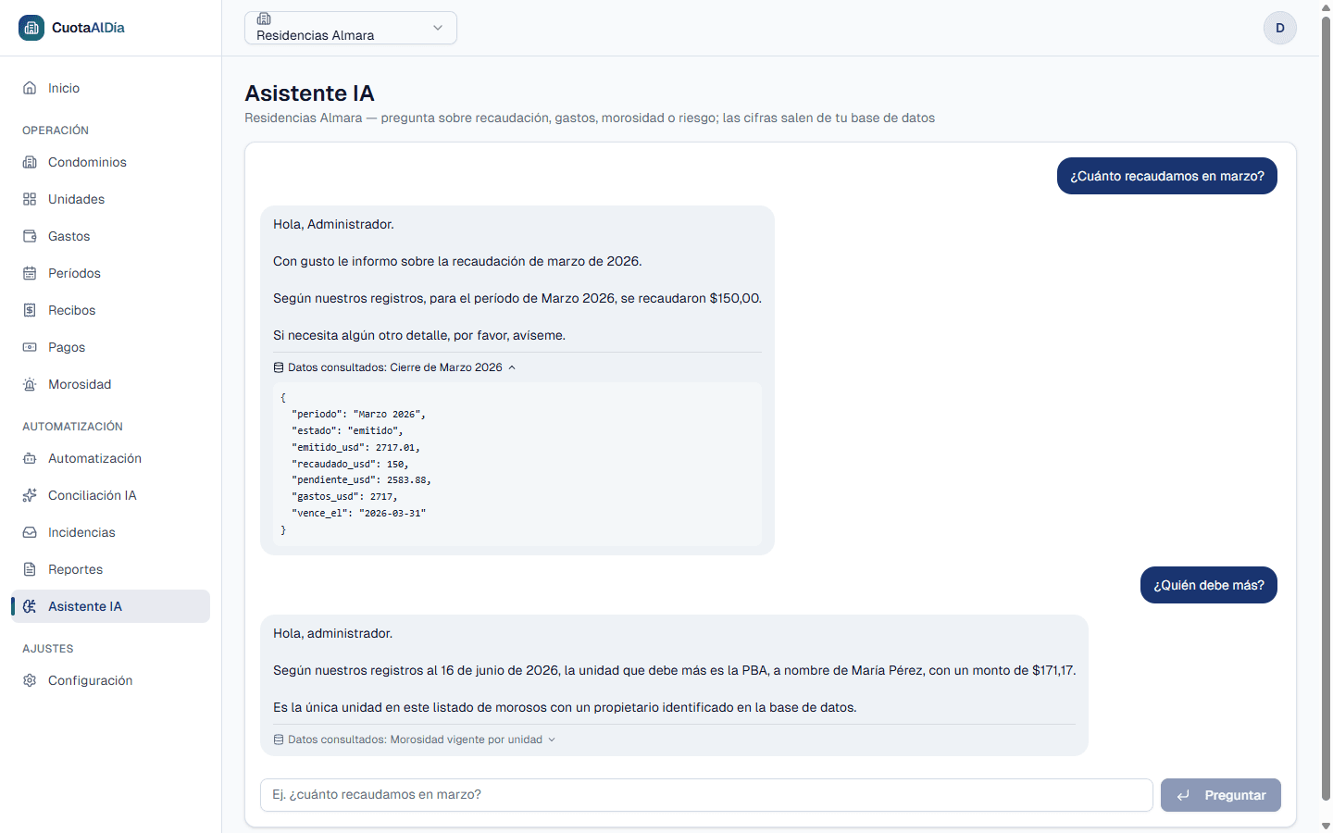Collapse the Cierre de Marzo 2026 data chevron

point(512,367)
